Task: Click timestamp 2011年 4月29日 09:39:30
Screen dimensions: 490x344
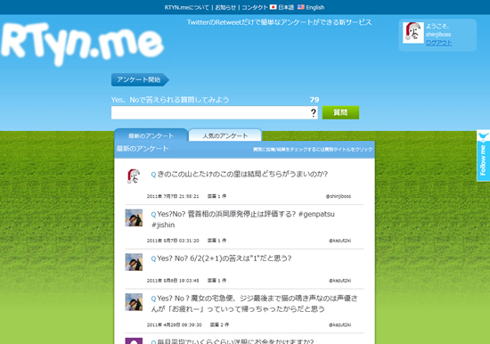Action: pos(175,325)
